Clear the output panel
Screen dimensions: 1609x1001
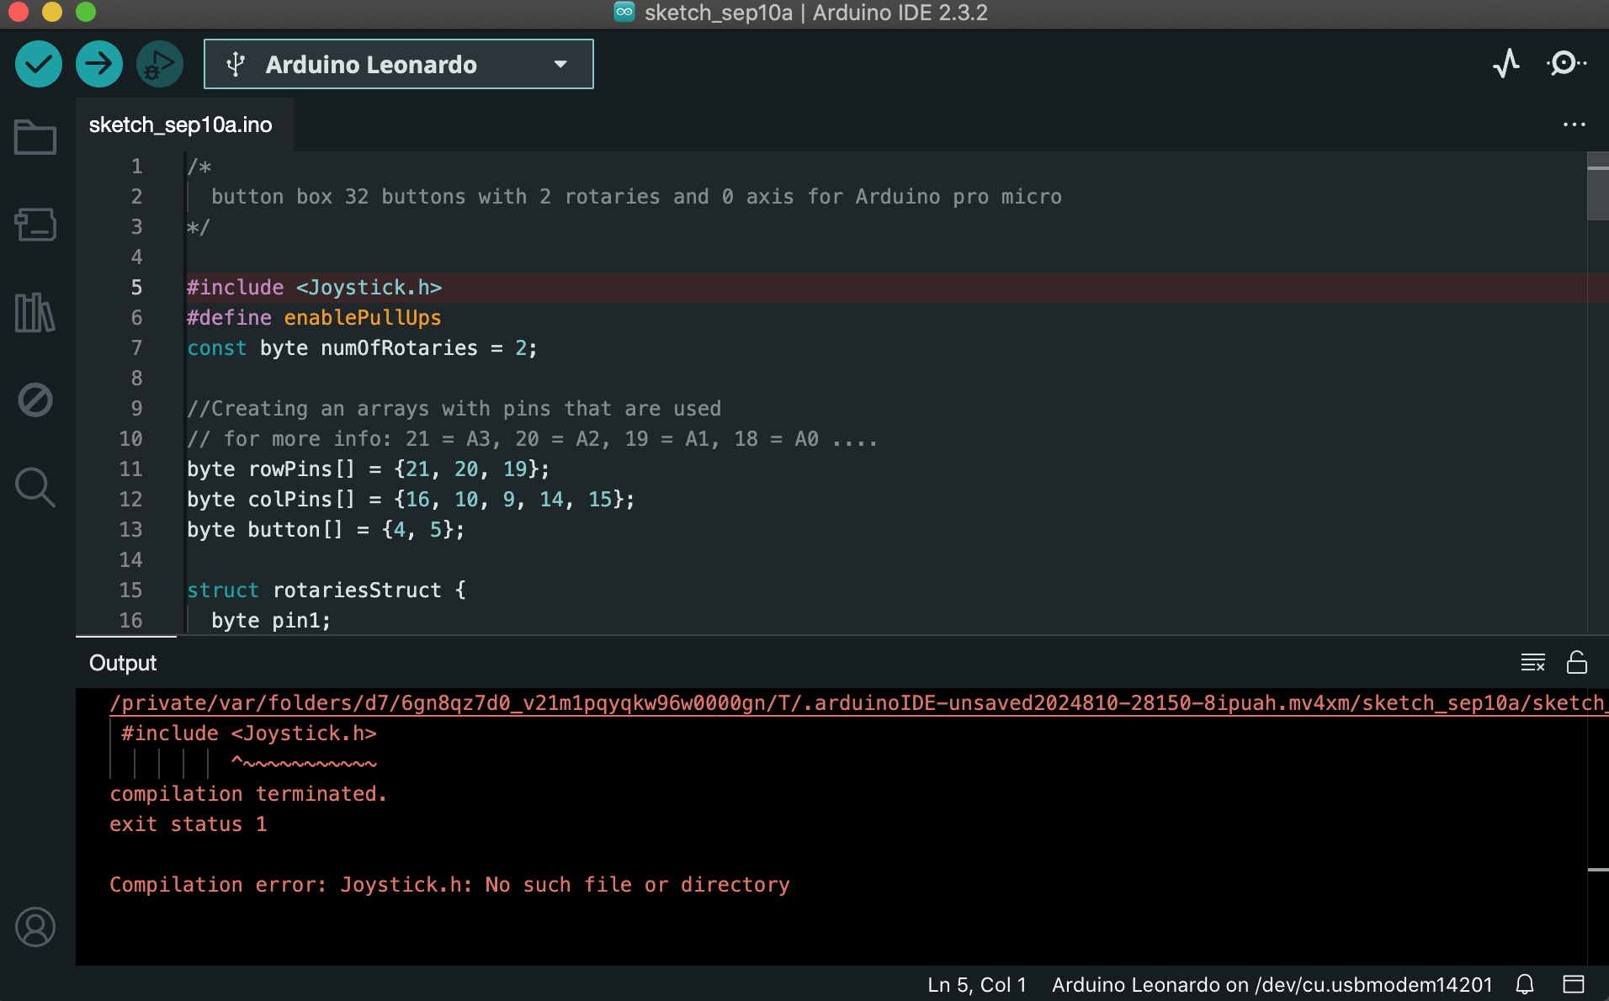point(1533,663)
